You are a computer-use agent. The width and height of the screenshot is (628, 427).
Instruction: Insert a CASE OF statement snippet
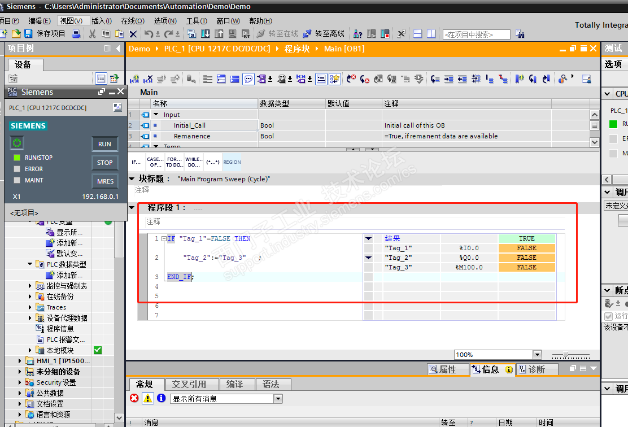pyautogui.click(x=155, y=163)
